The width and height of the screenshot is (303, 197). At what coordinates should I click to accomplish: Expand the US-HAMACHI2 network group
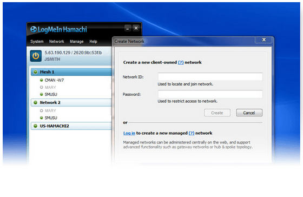click(x=71, y=126)
